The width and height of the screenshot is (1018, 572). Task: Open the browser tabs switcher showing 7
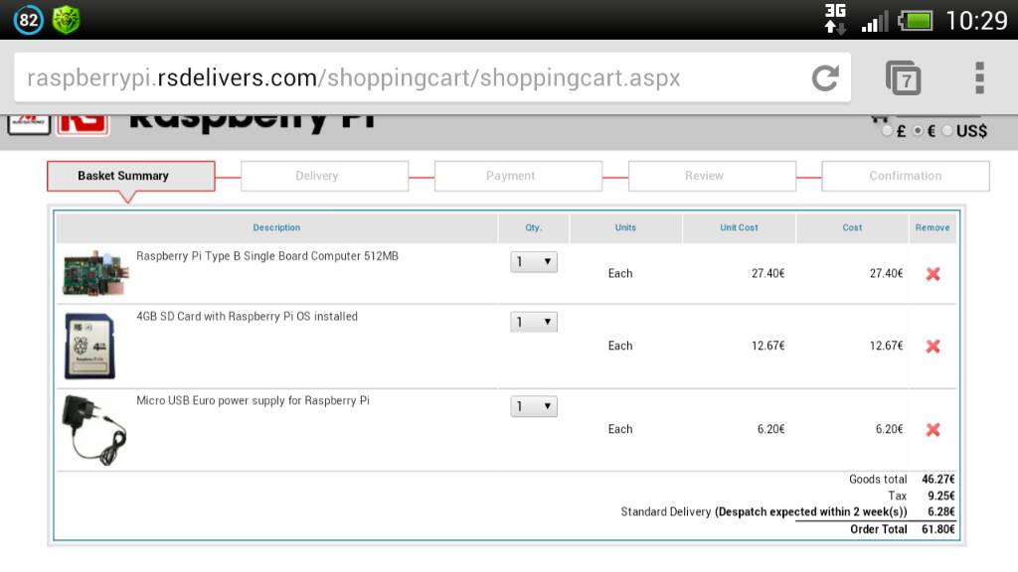(903, 77)
